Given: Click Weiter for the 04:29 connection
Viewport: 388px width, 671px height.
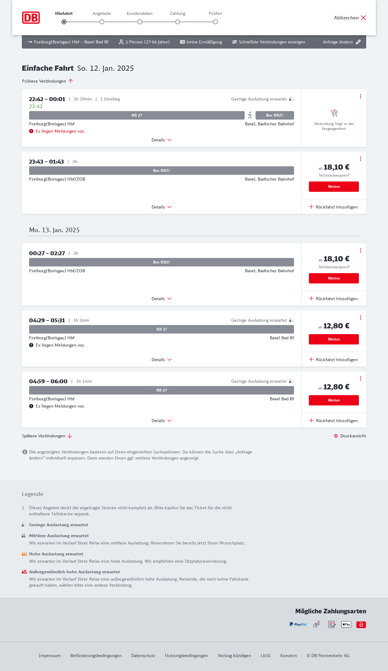Looking at the screenshot, I should click(334, 339).
